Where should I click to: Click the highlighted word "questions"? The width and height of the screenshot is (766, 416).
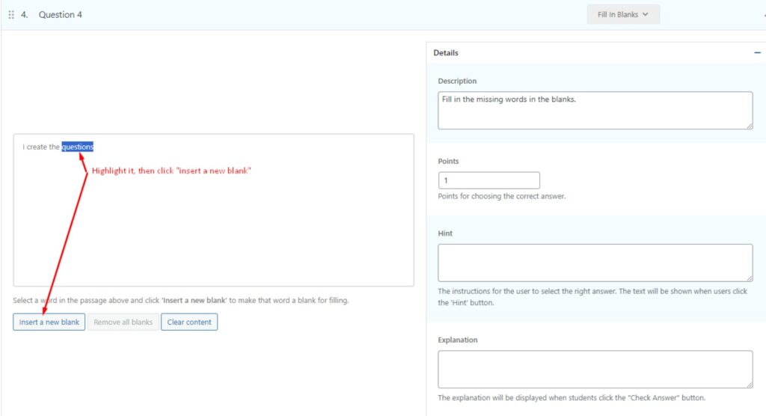click(x=78, y=147)
